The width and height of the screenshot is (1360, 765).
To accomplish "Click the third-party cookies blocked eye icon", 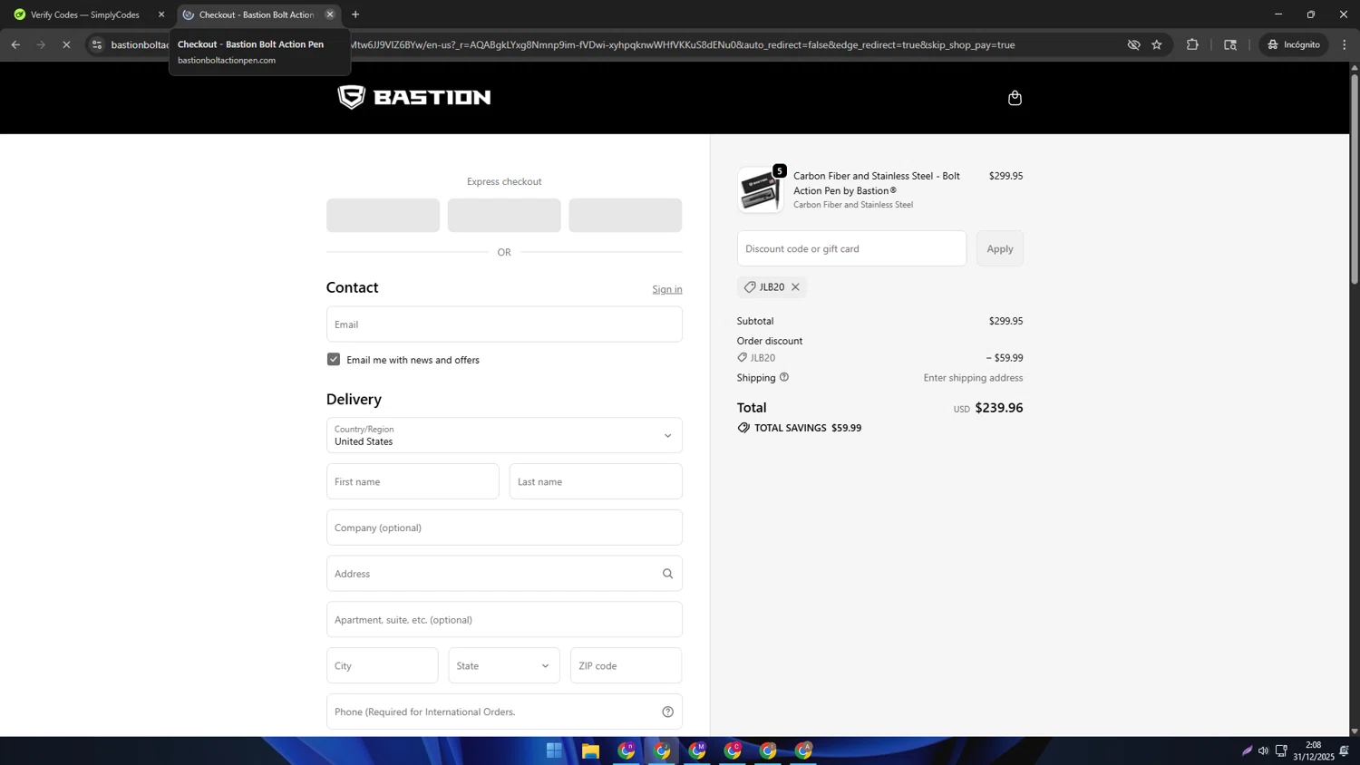I will tap(1133, 44).
